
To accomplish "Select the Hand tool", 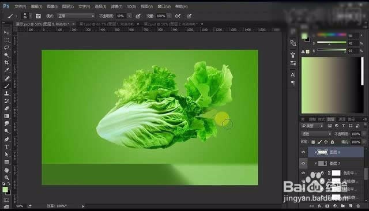I will [x=6, y=170].
